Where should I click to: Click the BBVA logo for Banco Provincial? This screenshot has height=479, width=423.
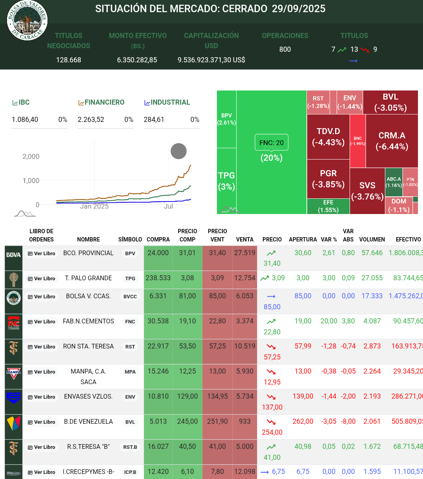(x=13, y=255)
